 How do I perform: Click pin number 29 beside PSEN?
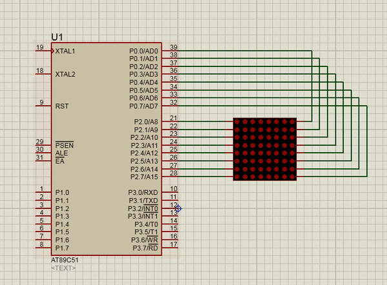[x=40, y=142]
